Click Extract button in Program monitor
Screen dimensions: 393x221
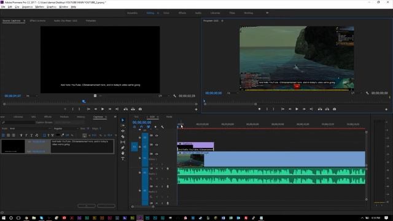(x=327, y=109)
